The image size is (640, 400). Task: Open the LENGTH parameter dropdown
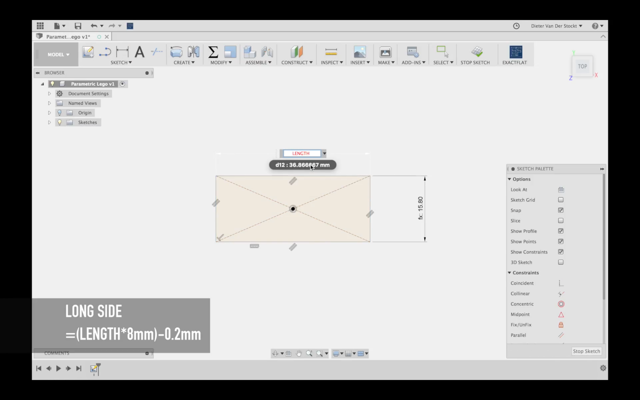324,153
